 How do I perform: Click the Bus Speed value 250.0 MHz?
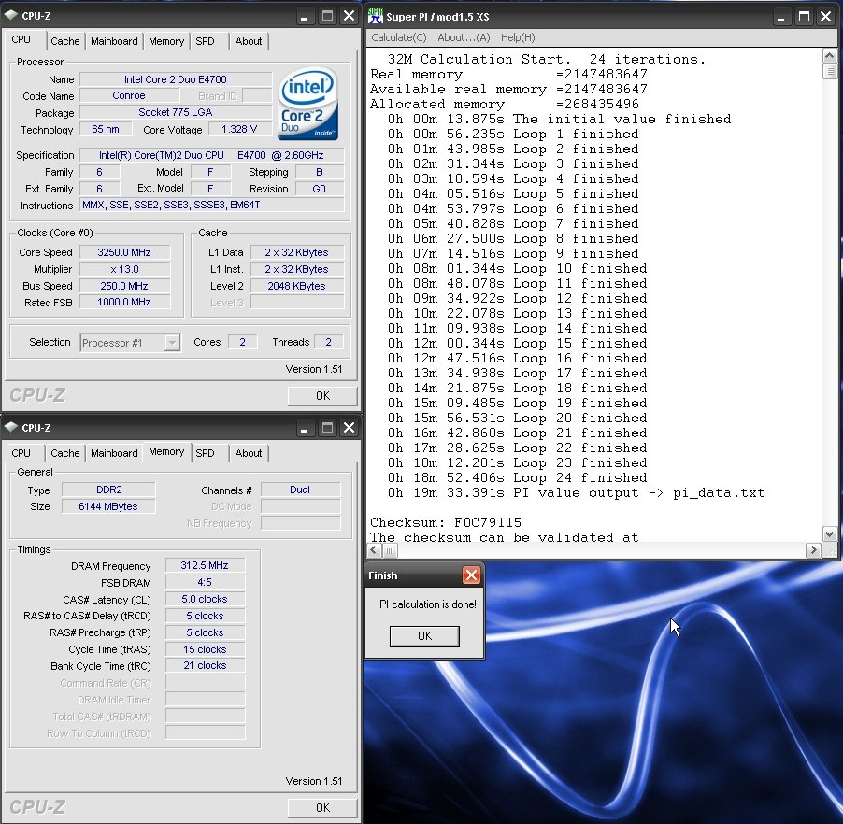coord(124,286)
